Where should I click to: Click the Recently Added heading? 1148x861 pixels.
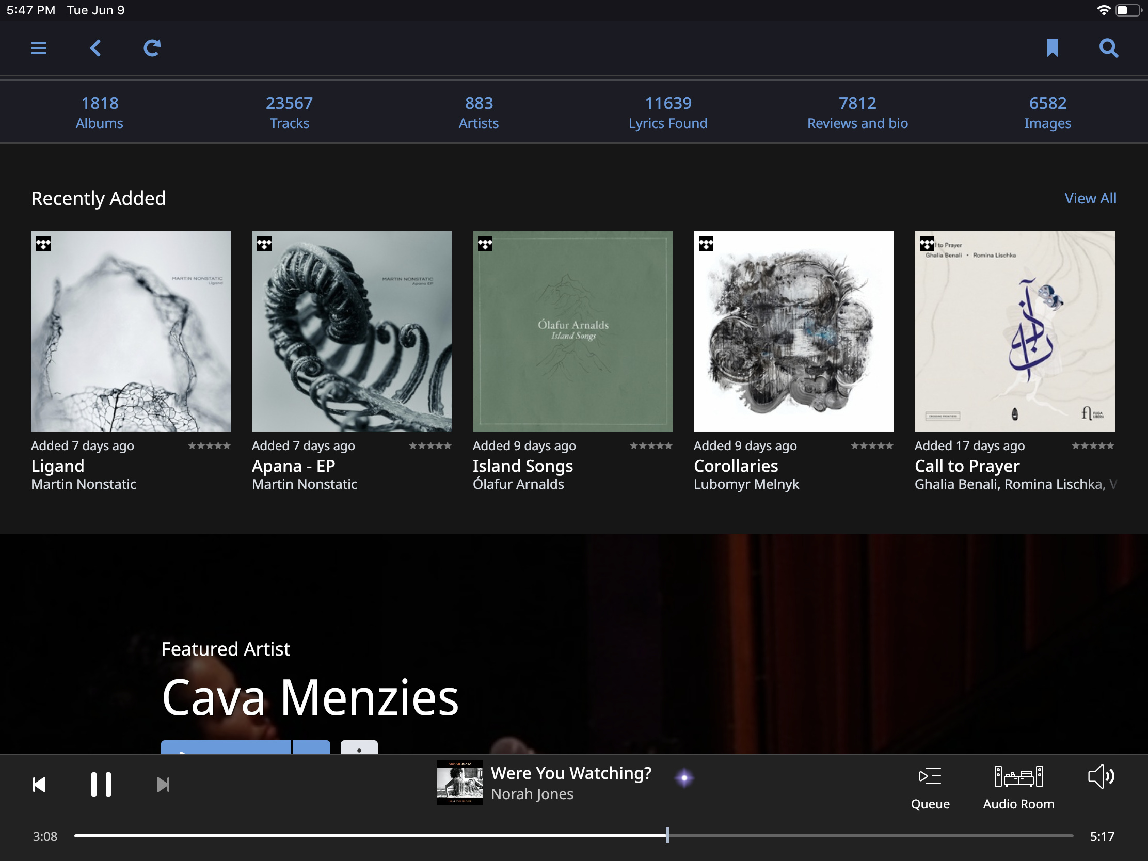pyautogui.click(x=99, y=198)
